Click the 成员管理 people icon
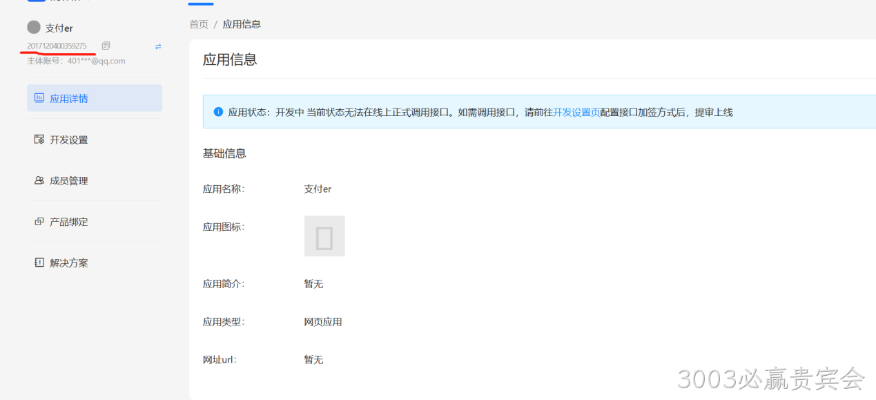 39,180
